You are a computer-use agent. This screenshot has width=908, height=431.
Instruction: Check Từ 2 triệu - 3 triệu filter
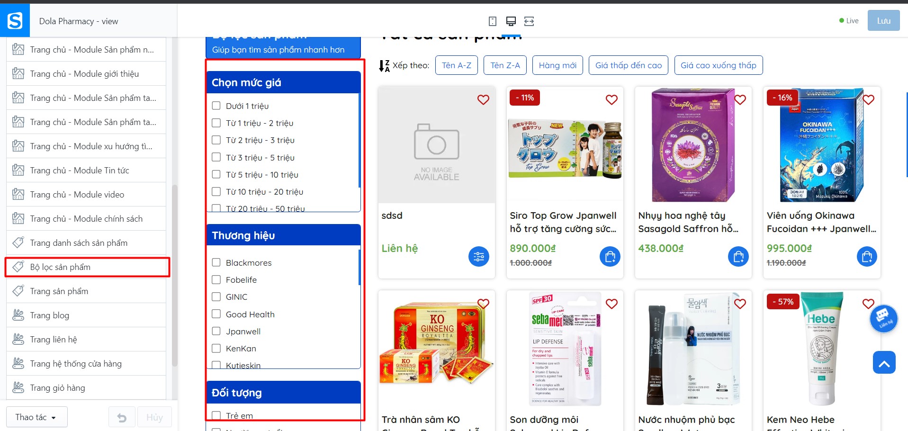click(x=216, y=140)
